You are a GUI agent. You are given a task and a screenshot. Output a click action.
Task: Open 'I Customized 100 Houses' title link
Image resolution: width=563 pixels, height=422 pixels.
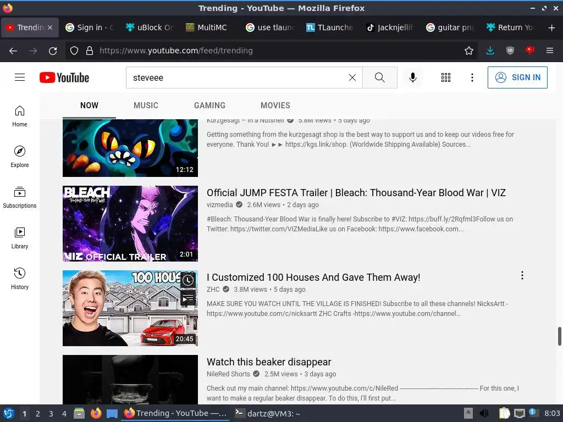313,277
